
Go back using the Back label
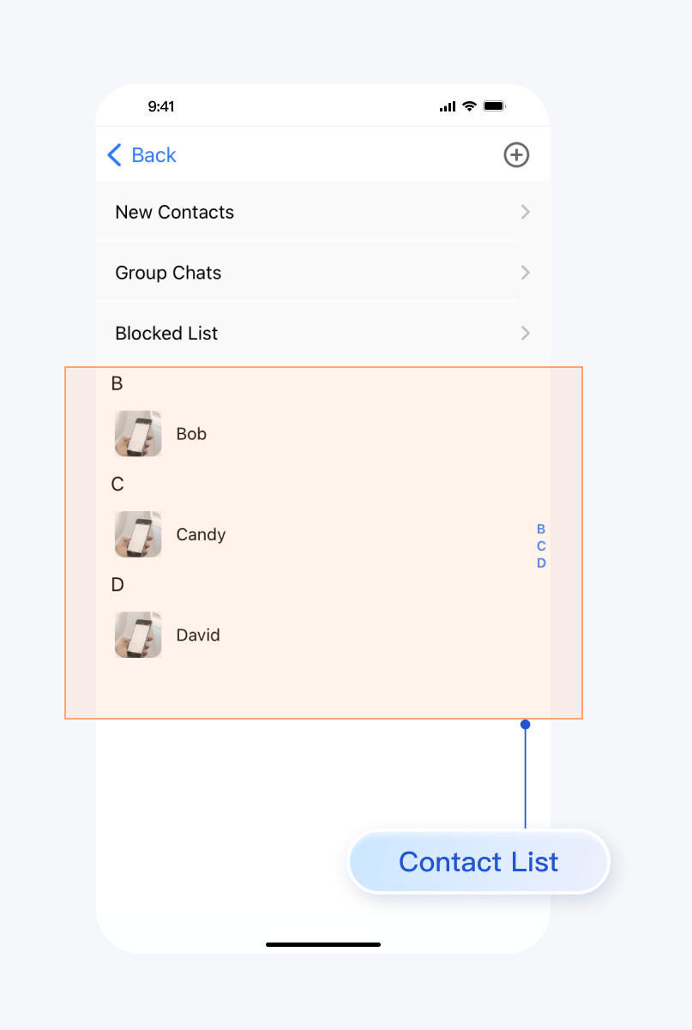coord(153,155)
